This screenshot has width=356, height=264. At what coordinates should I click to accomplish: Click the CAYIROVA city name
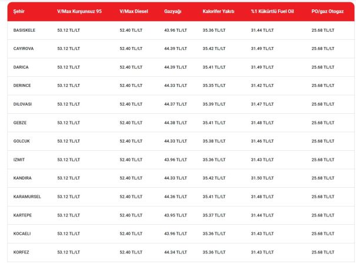24,49
